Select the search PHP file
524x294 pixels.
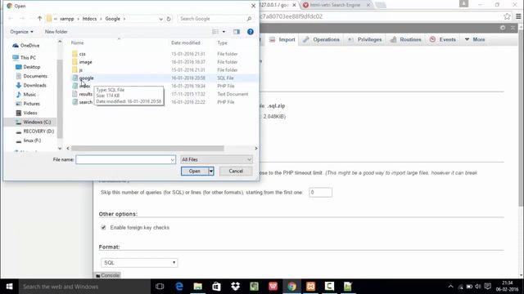85,102
